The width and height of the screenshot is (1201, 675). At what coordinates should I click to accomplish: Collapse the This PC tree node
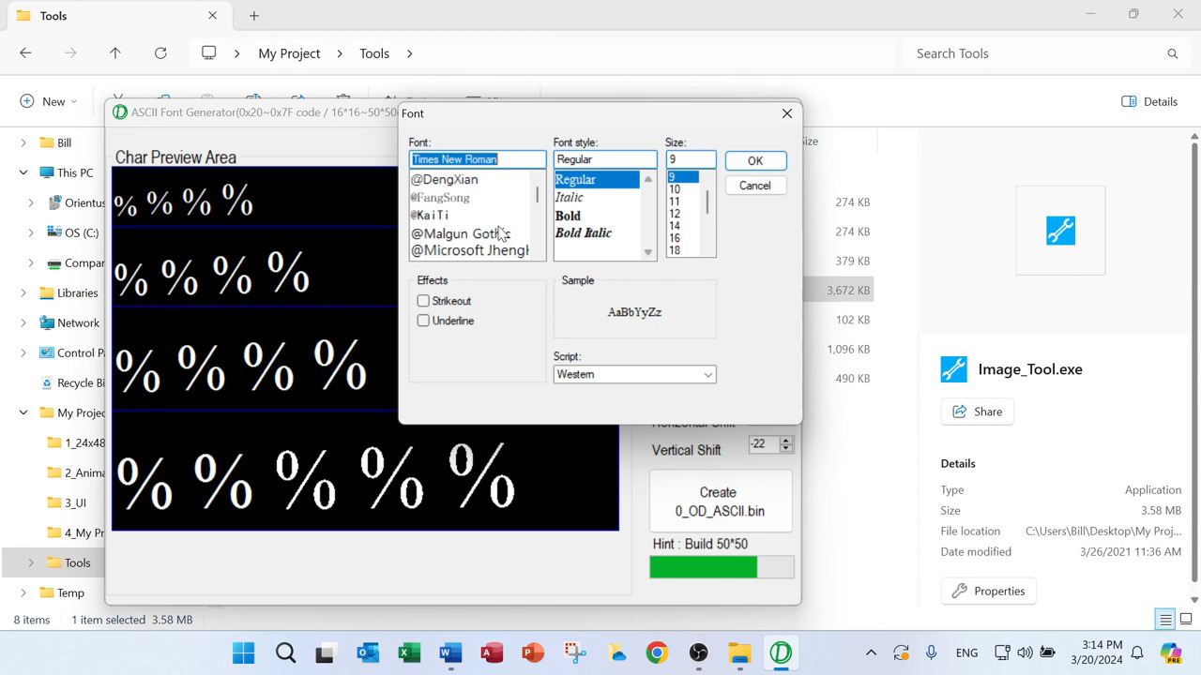tap(23, 172)
